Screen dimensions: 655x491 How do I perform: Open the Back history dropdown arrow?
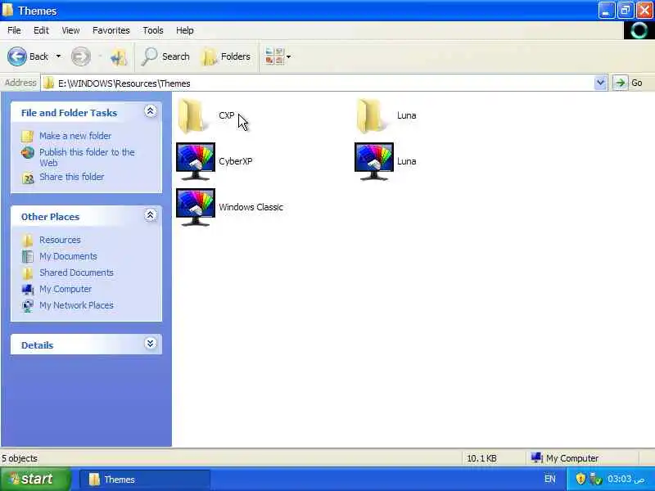pyautogui.click(x=58, y=56)
